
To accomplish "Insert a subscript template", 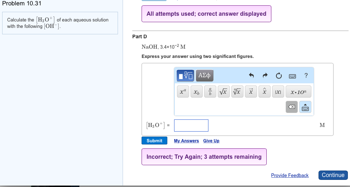I will (196, 92).
